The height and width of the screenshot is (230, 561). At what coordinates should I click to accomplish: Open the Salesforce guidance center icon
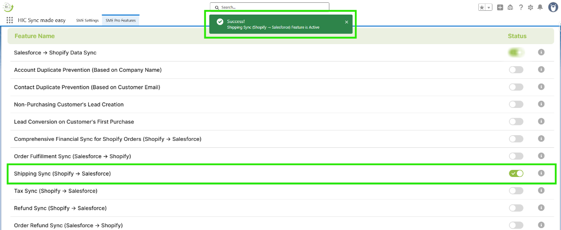[x=511, y=7]
